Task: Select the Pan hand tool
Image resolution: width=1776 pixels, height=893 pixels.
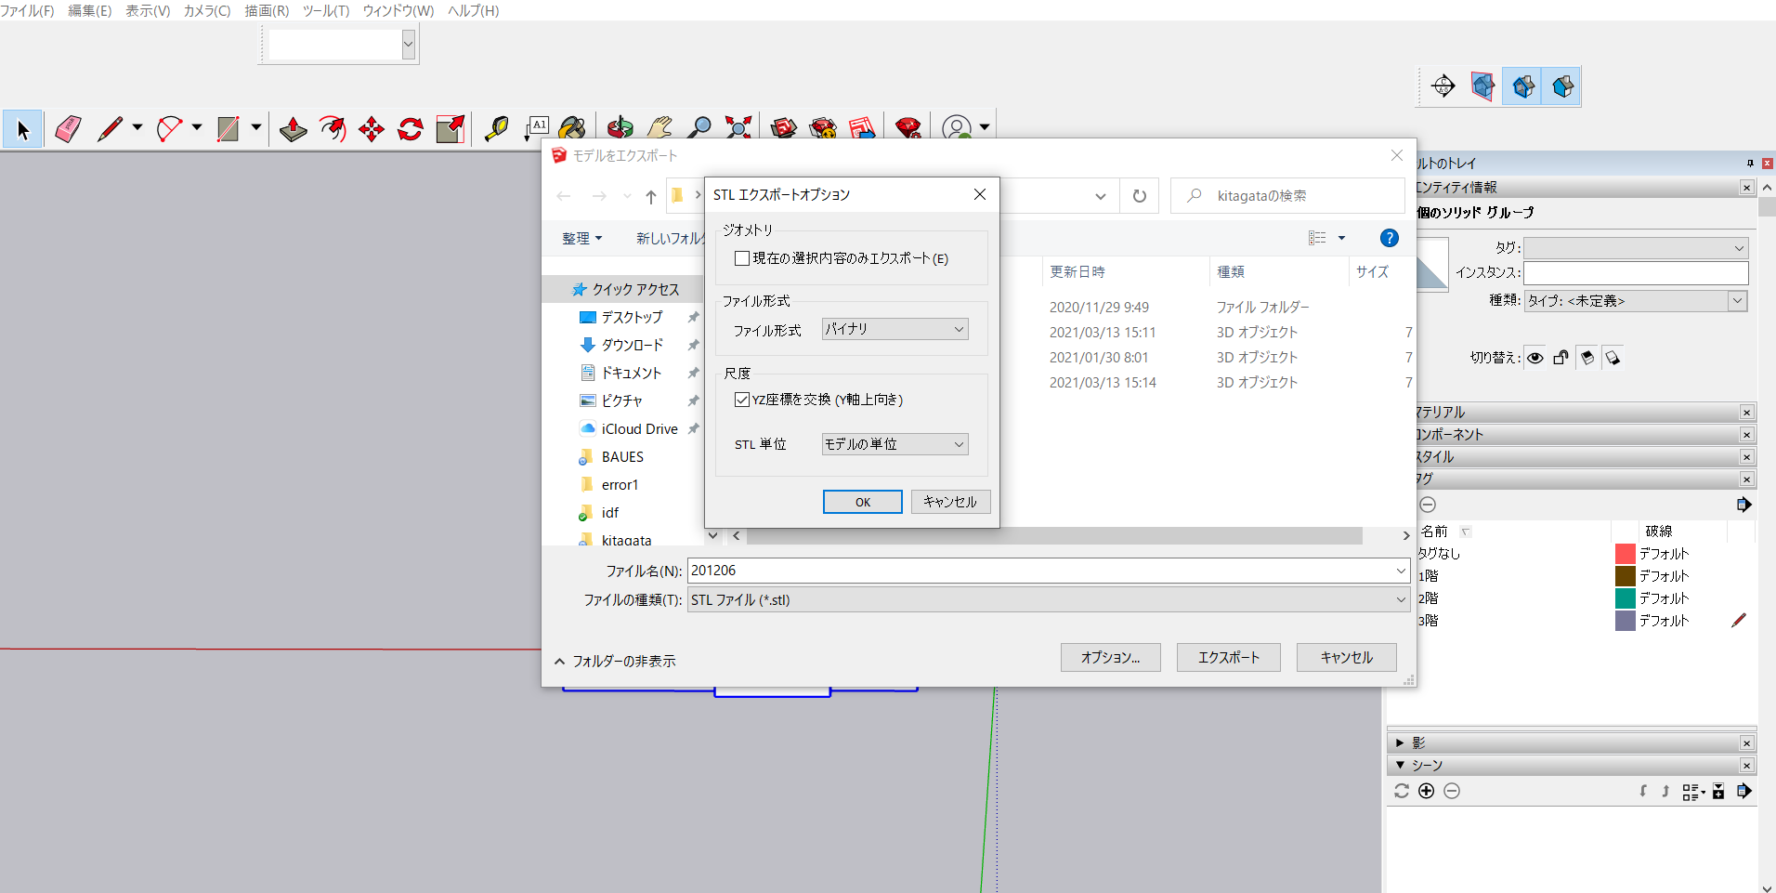Action: [660, 128]
